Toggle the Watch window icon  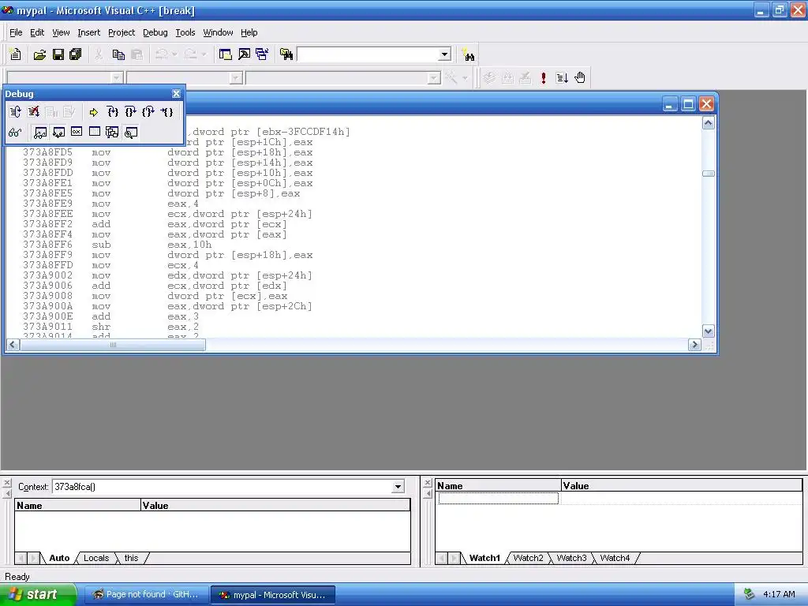point(40,133)
